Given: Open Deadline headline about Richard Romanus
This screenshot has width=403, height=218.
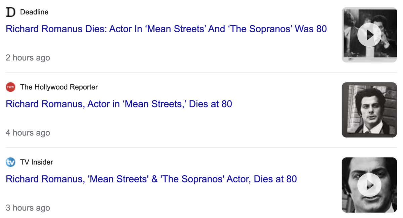Looking at the screenshot, I should [166, 29].
